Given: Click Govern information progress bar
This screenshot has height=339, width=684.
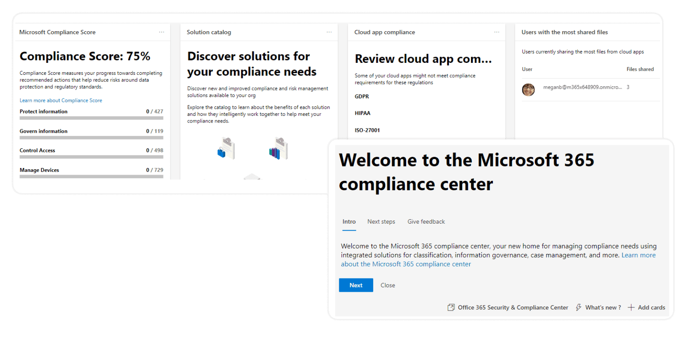Looking at the screenshot, I should tap(91, 138).
